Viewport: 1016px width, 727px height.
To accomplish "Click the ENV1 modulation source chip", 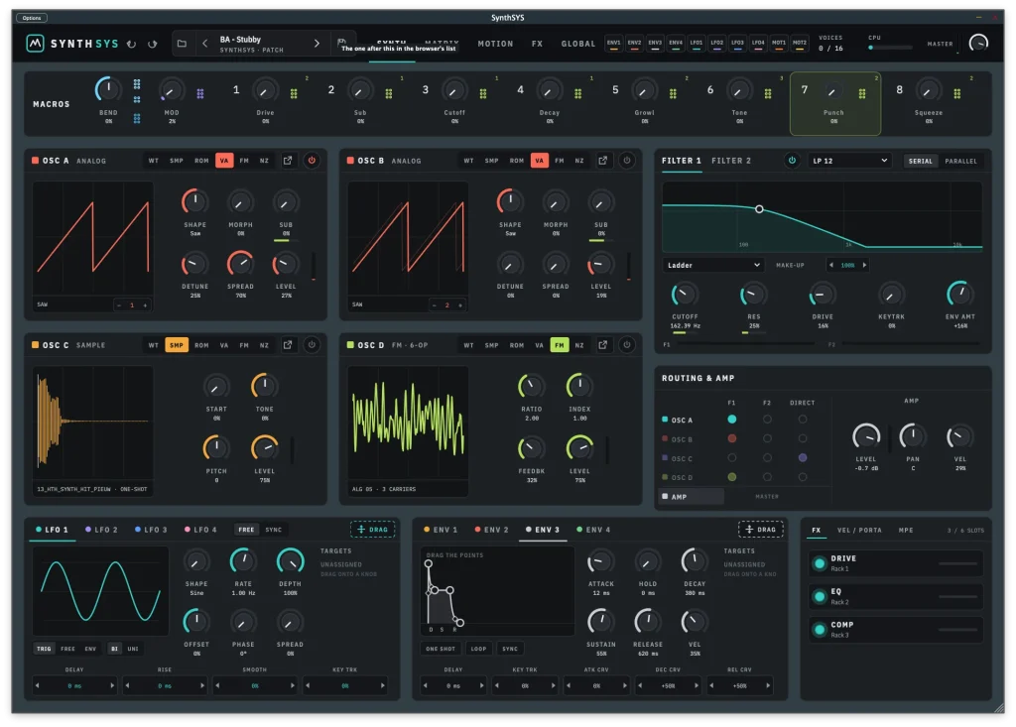I will 613,44.
